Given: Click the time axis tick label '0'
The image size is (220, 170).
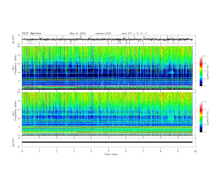Looking at the screenshot, I should (x=22, y=151).
